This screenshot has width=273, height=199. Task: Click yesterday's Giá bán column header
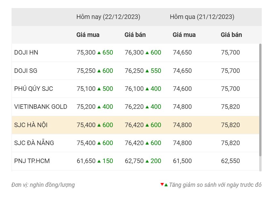click(231, 35)
